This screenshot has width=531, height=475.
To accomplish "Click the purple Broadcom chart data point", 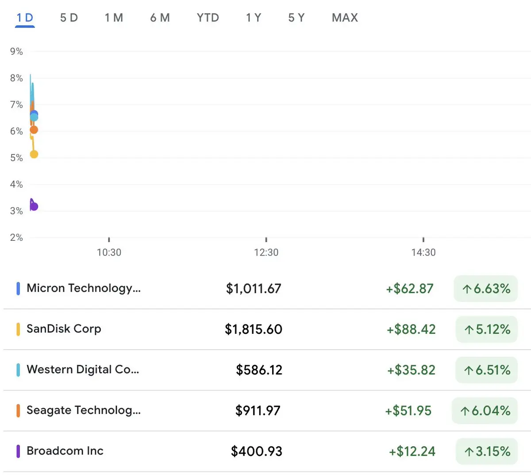I will [34, 206].
